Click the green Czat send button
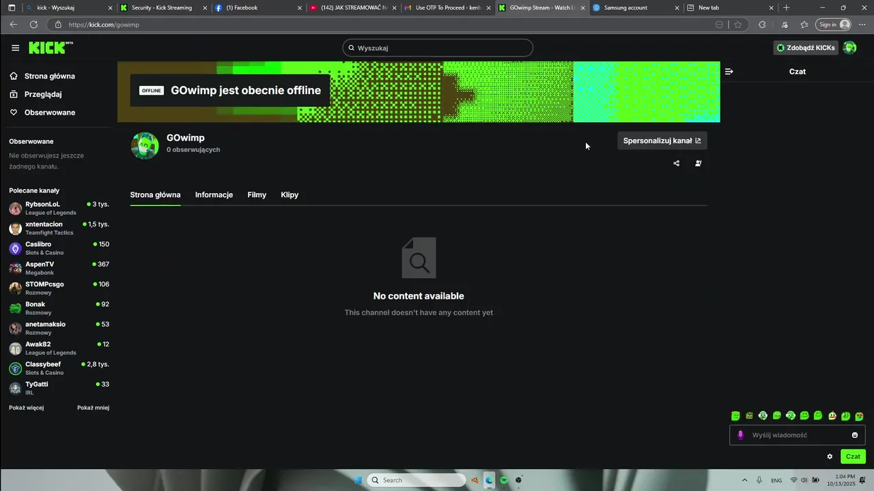Image resolution: width=874 pixels, height=491 pixels. [853, 457]
